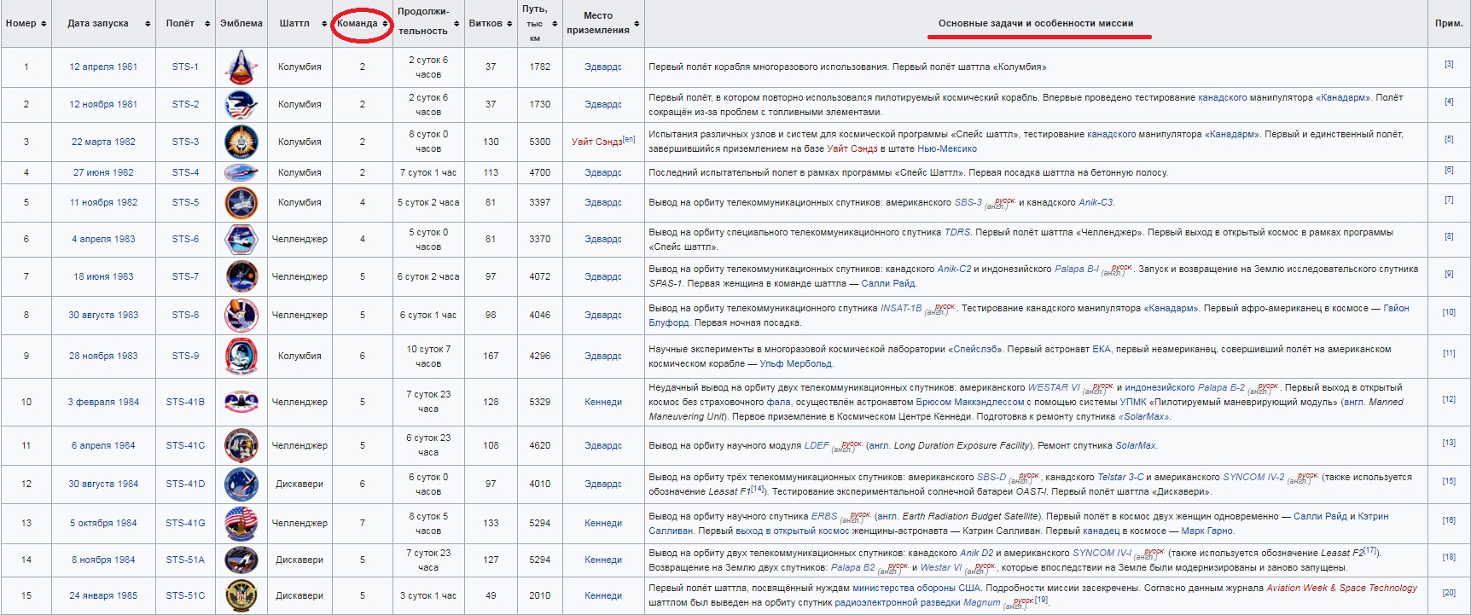Open the STS-7 mission emblem image

(x=241, y=276)
